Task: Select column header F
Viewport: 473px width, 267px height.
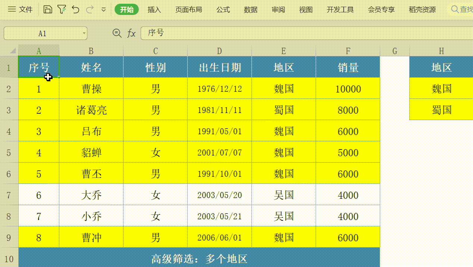Action: click(348, 51)
